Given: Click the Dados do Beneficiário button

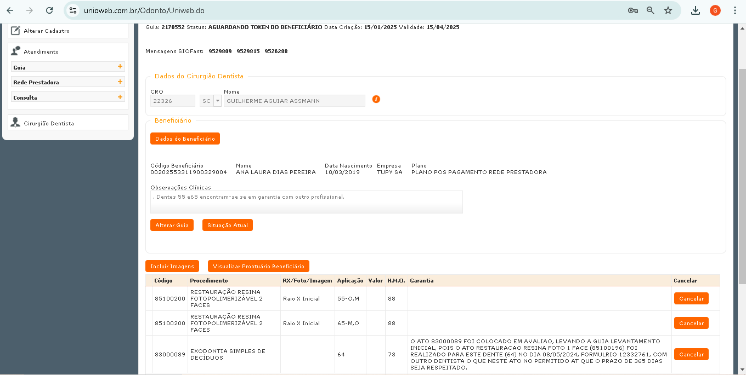Looking at the screenshot, I should (185, 139).
